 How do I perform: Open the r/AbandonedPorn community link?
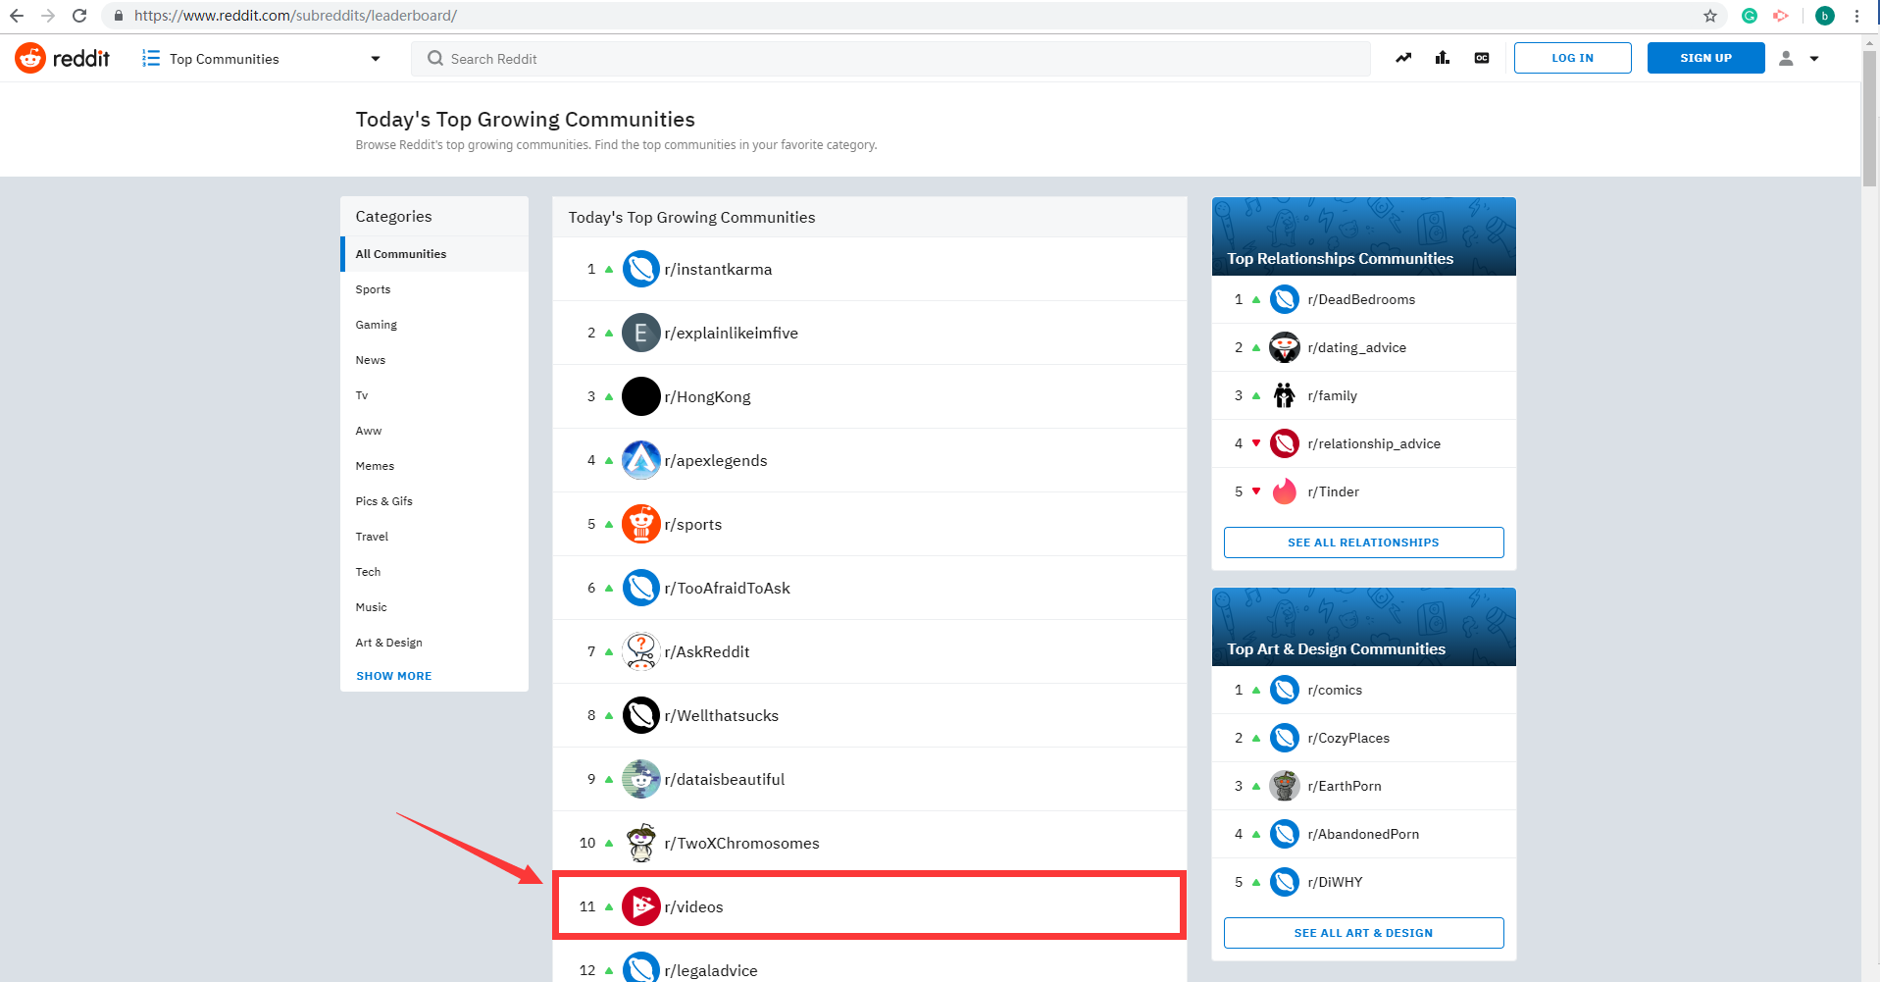point(1363,834)
